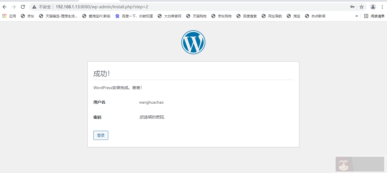Bookmark this page via the star icon

362,6
